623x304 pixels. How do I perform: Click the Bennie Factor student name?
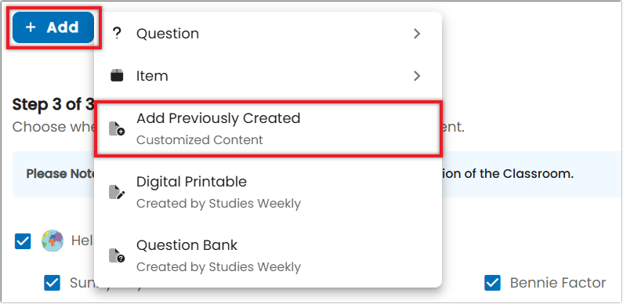(x=558, y=283)
